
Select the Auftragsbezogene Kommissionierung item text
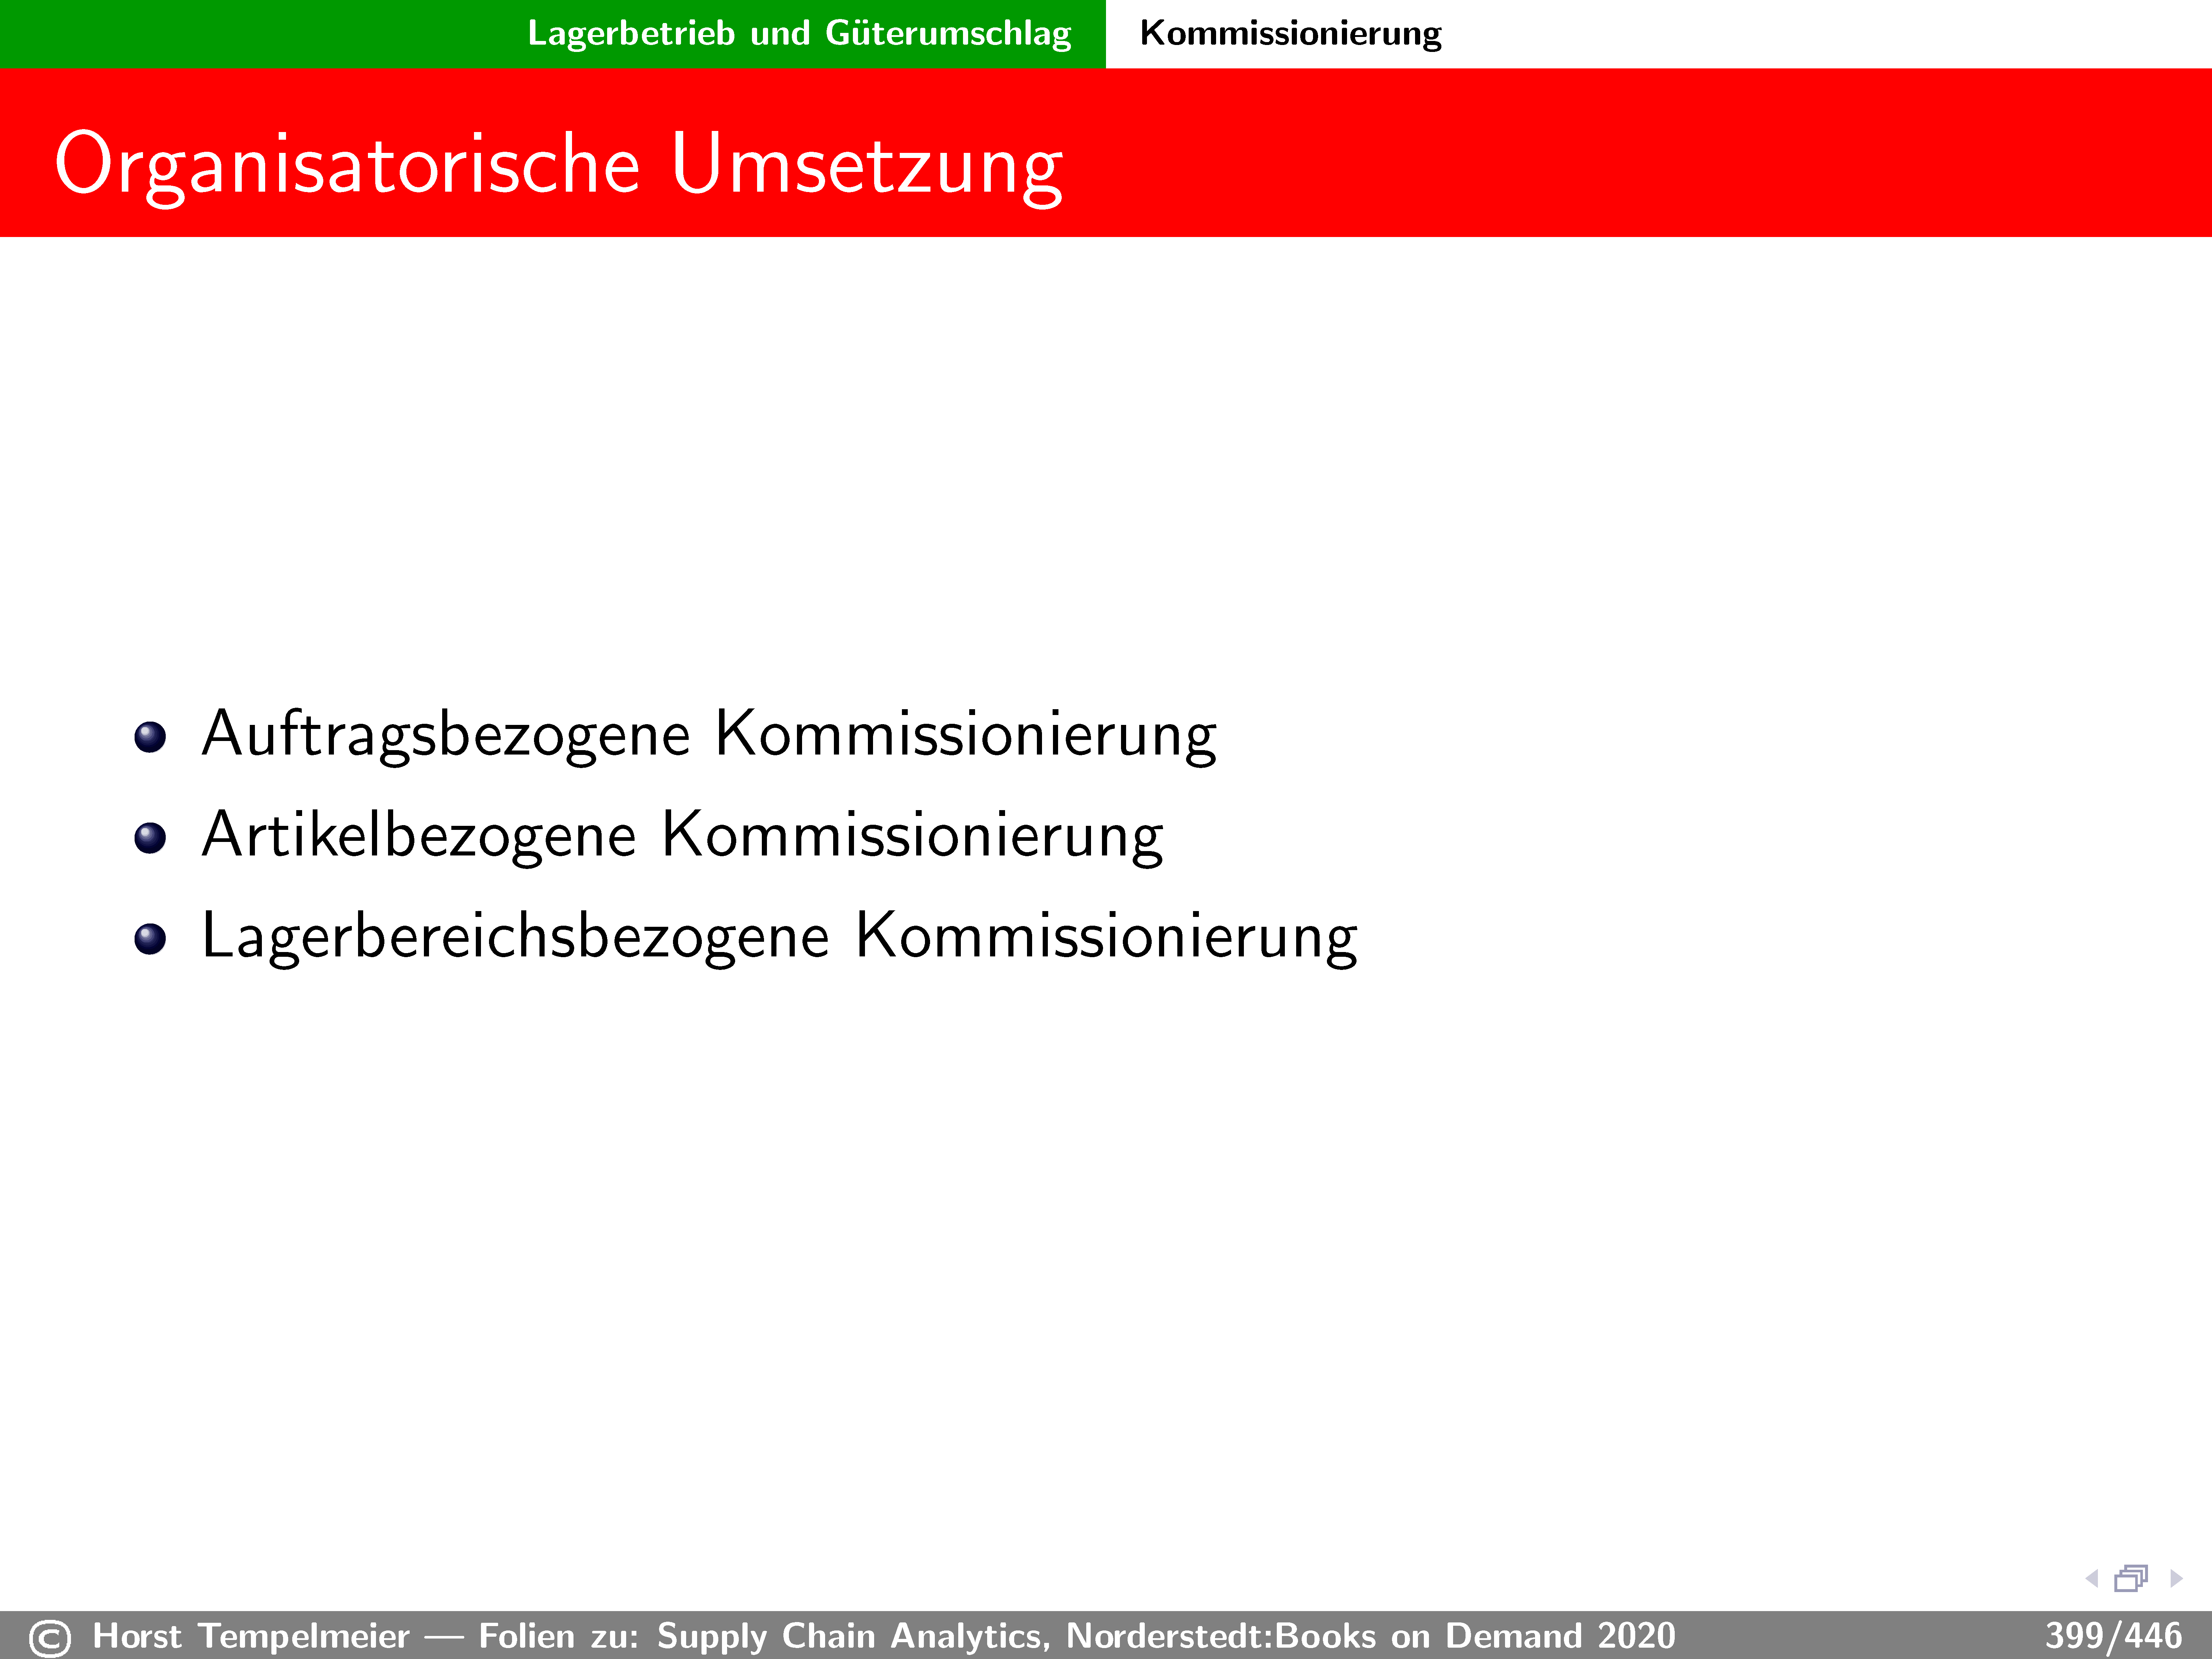708,735
